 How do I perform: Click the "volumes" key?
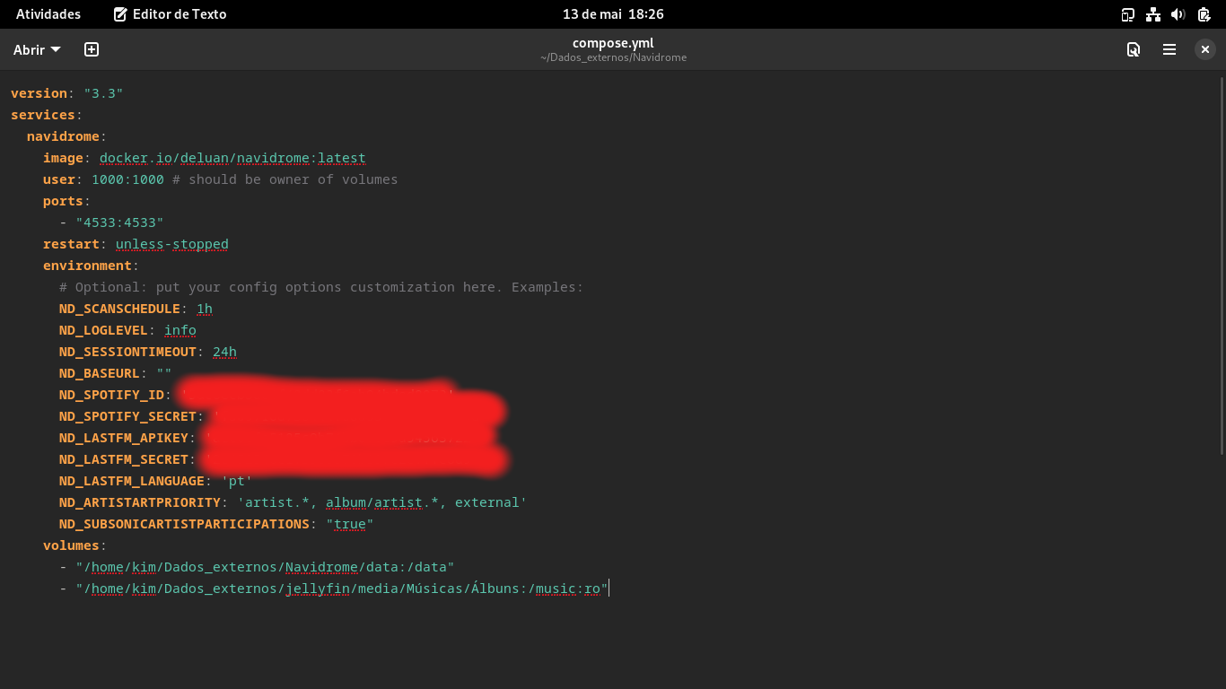tap(71, 545)
